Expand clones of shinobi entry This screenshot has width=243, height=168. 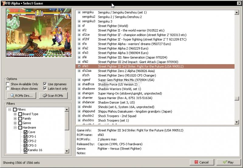(x=79, y=107)
